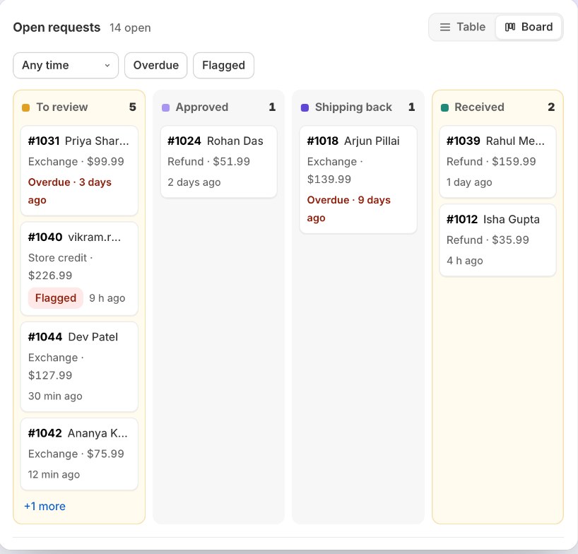The height and width of the screenshot is (554, 578).
Task: Show +1 more in To review
Action: (45, 506)
